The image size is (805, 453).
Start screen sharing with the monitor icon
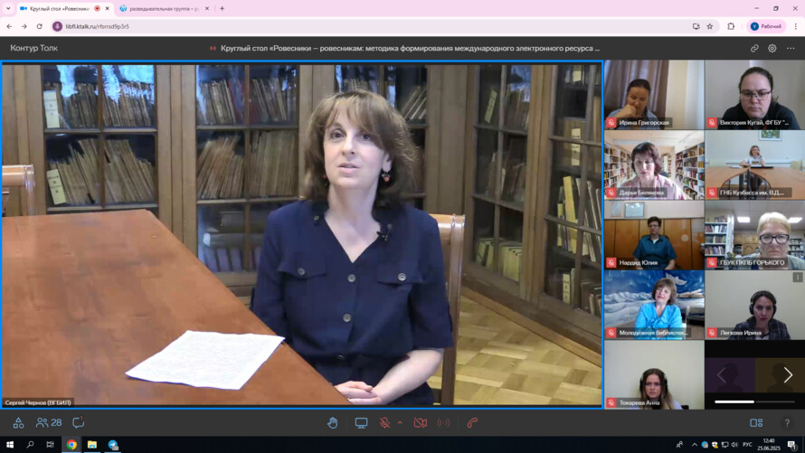[x=361, y=423]
